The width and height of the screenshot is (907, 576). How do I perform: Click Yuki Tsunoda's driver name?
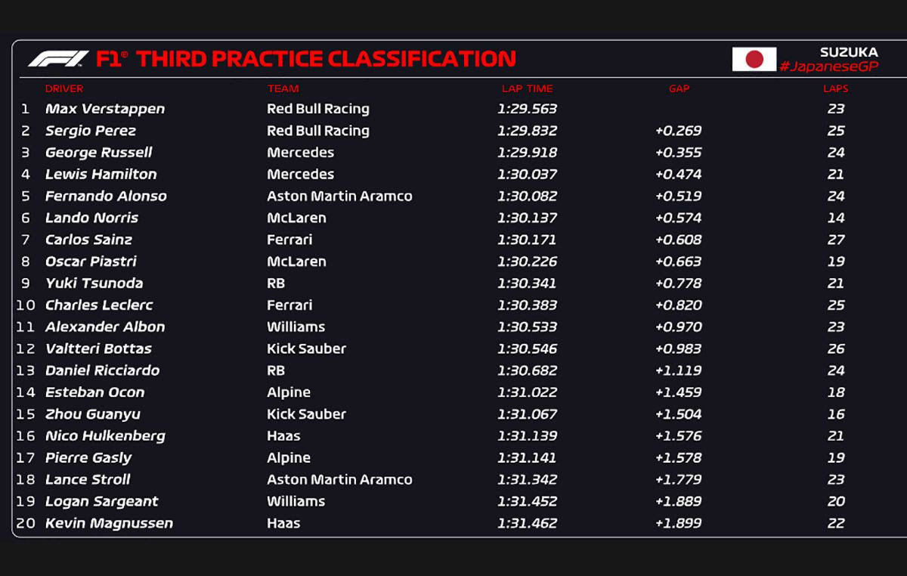pyautogui.click(x=94, y=283)
